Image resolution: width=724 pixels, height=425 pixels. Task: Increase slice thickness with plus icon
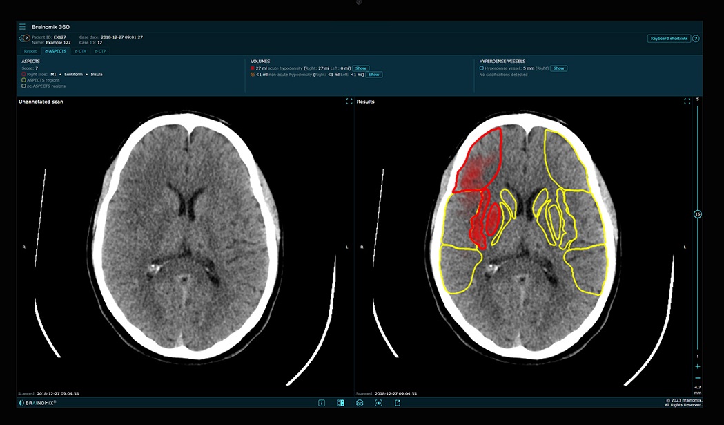click(698, 366)
